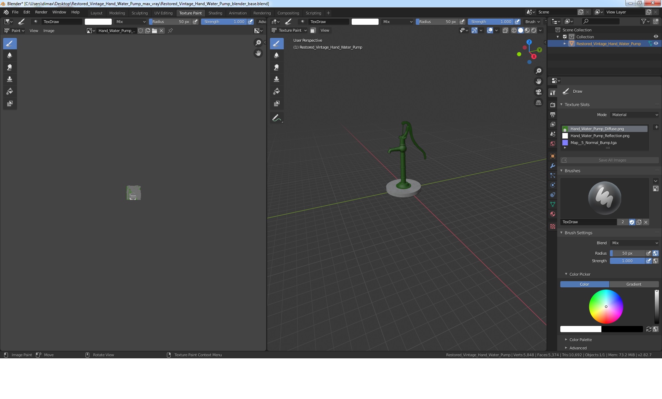Open Modifiers wrench icon tab
662x399 pixels.
tap(553, 166)
